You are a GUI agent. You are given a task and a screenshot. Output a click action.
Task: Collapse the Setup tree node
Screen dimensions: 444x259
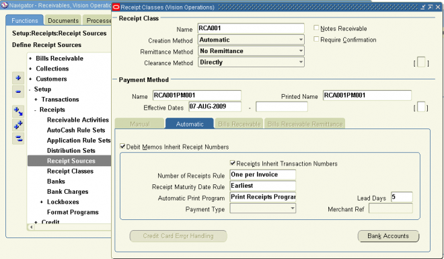(30, 89)
